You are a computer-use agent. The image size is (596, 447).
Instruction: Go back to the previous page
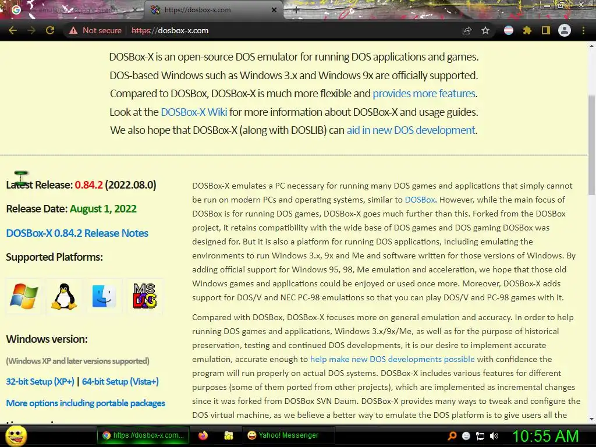[x=13, y=30]
